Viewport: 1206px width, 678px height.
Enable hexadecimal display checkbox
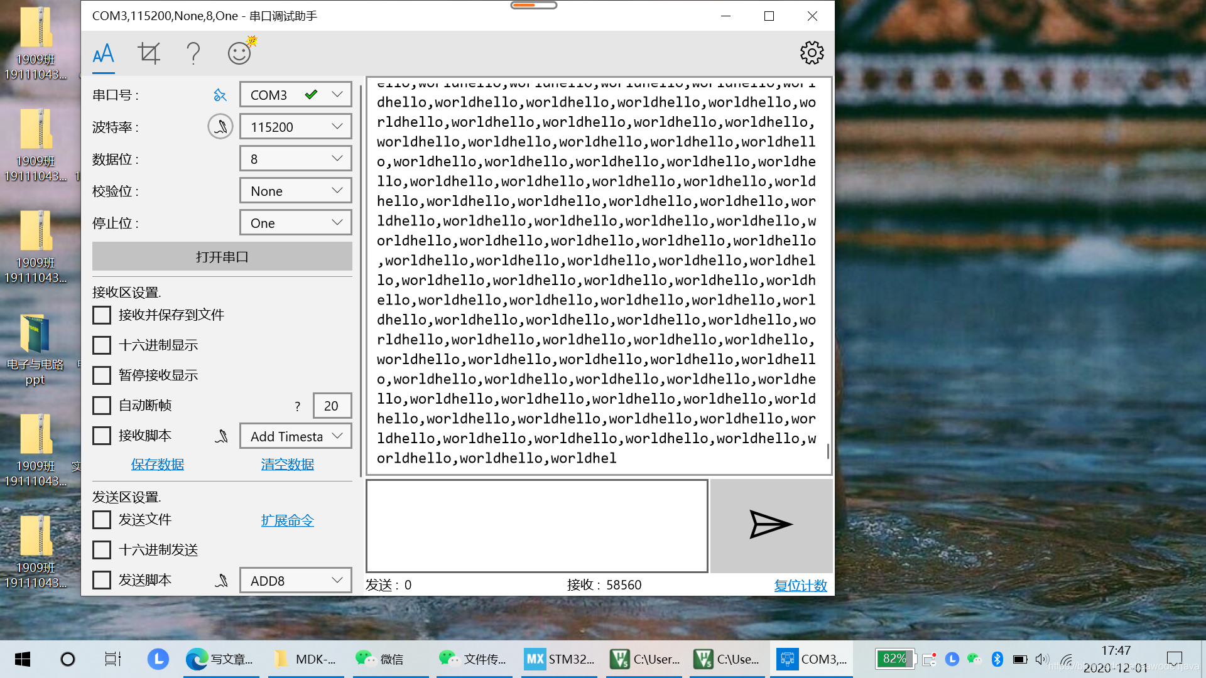point(102,345)
